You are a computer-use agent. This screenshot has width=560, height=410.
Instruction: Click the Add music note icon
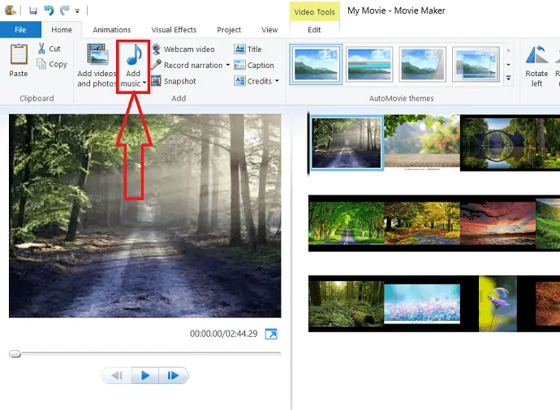pos(133,55)
